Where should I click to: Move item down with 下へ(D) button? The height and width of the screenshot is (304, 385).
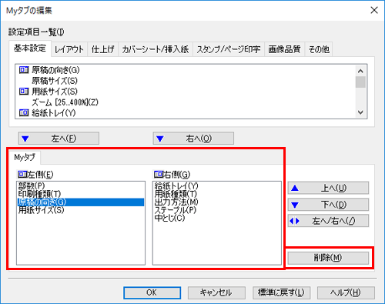(328, 205)
